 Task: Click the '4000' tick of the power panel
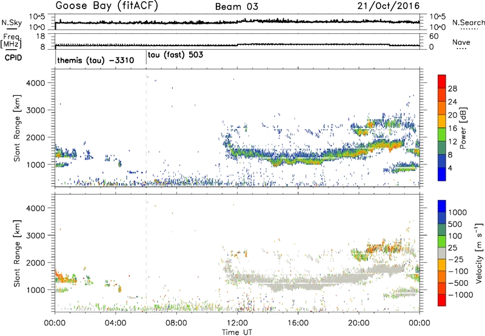pos(35,83)
